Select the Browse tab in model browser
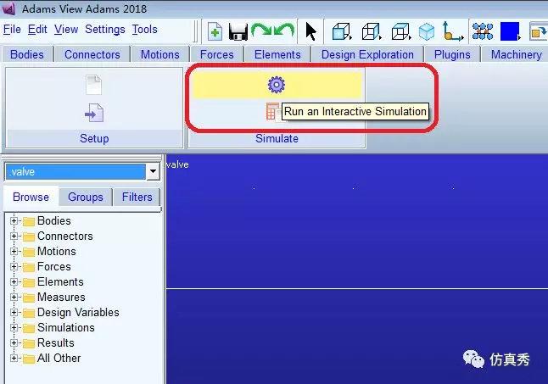The height and width of the screenshot is (384, 548). tap(31, 197)
